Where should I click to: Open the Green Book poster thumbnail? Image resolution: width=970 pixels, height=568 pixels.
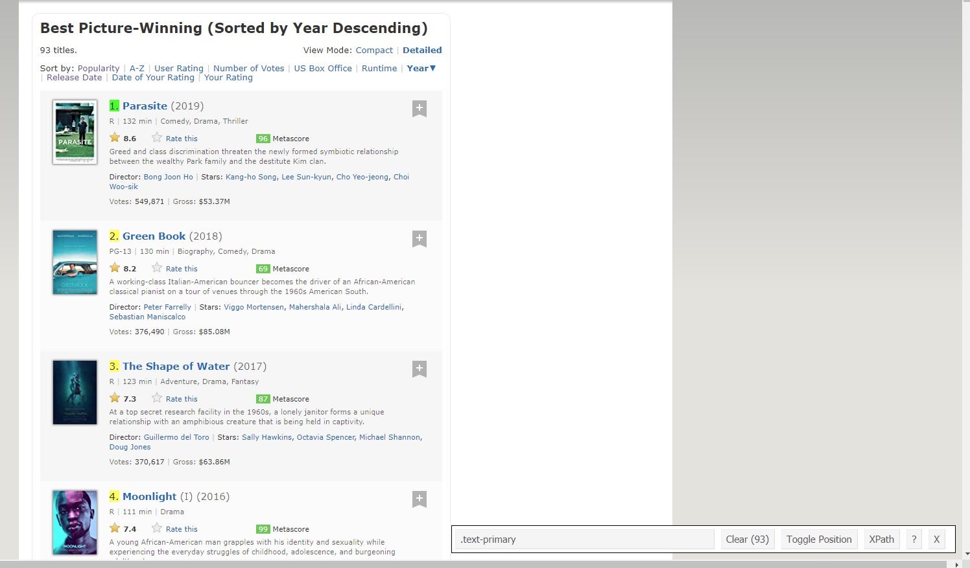point(75,262)
